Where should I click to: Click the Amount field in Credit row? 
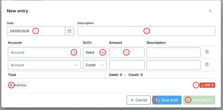pos(127,65)
